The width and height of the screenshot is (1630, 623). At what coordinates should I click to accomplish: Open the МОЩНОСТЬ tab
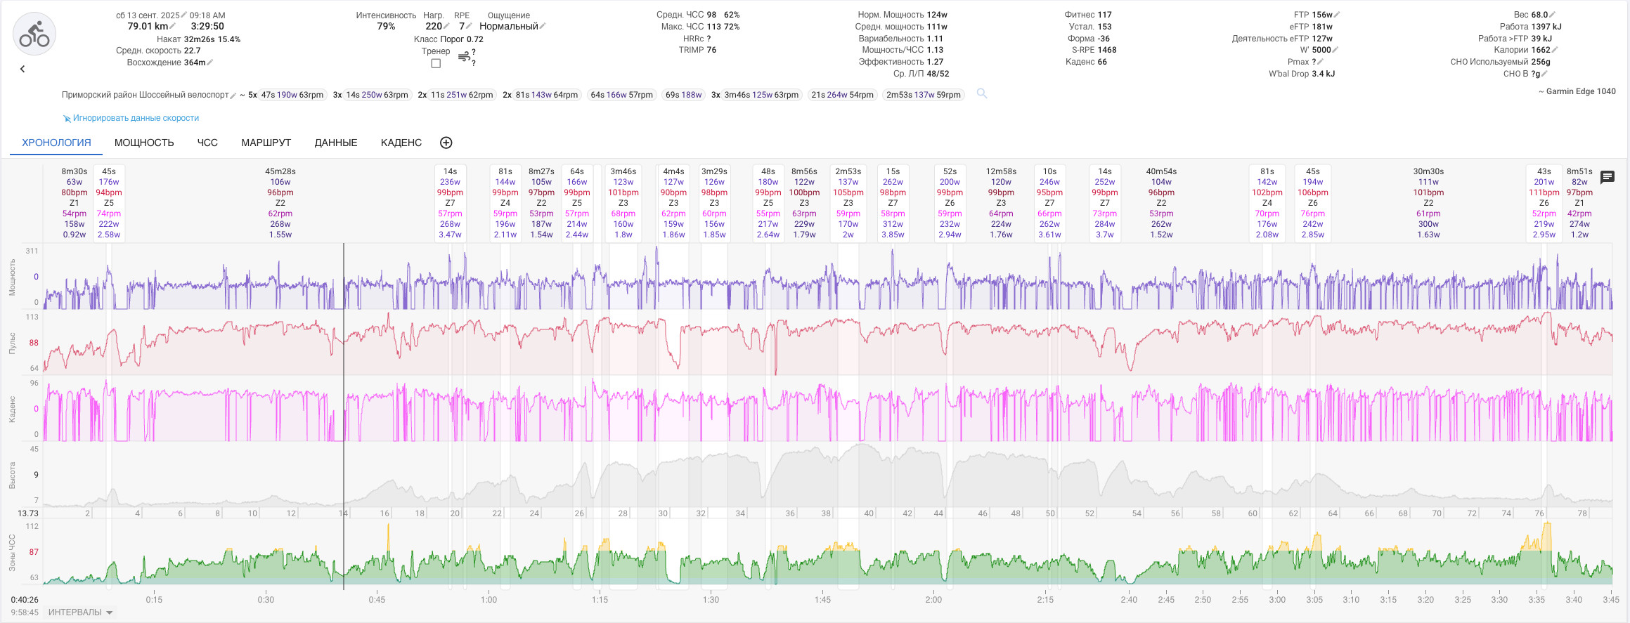(144, 143)
